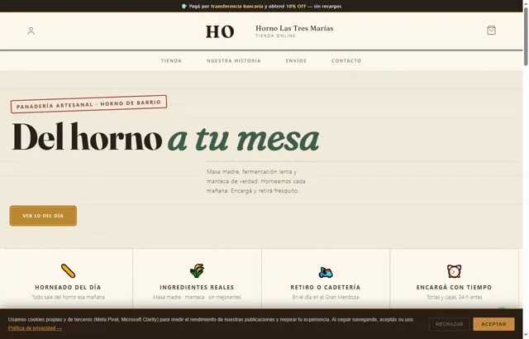Go to Nuestra Historia page

click(x=234, y=60)
